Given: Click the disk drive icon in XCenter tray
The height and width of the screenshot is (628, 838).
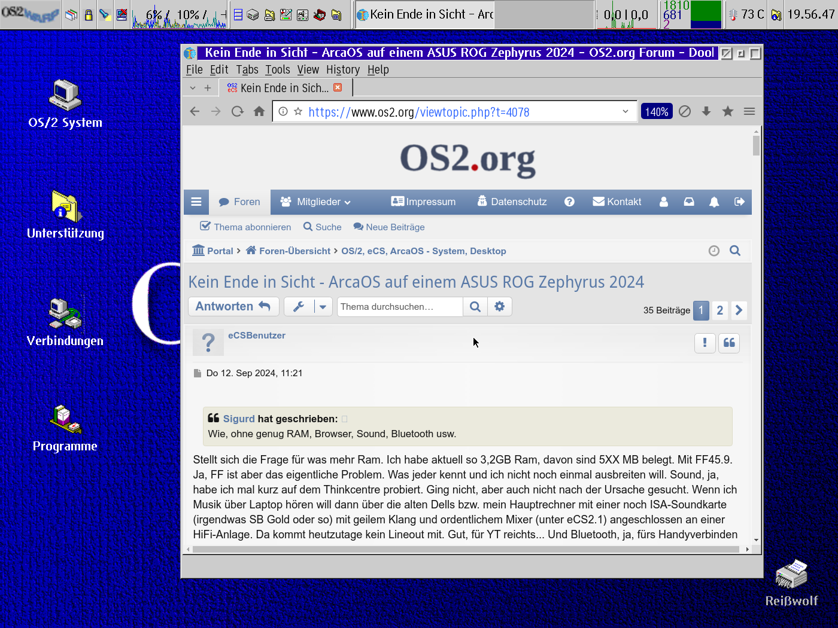Looking at the screenshot, I should pyautogui.click(x=253, y=15).
